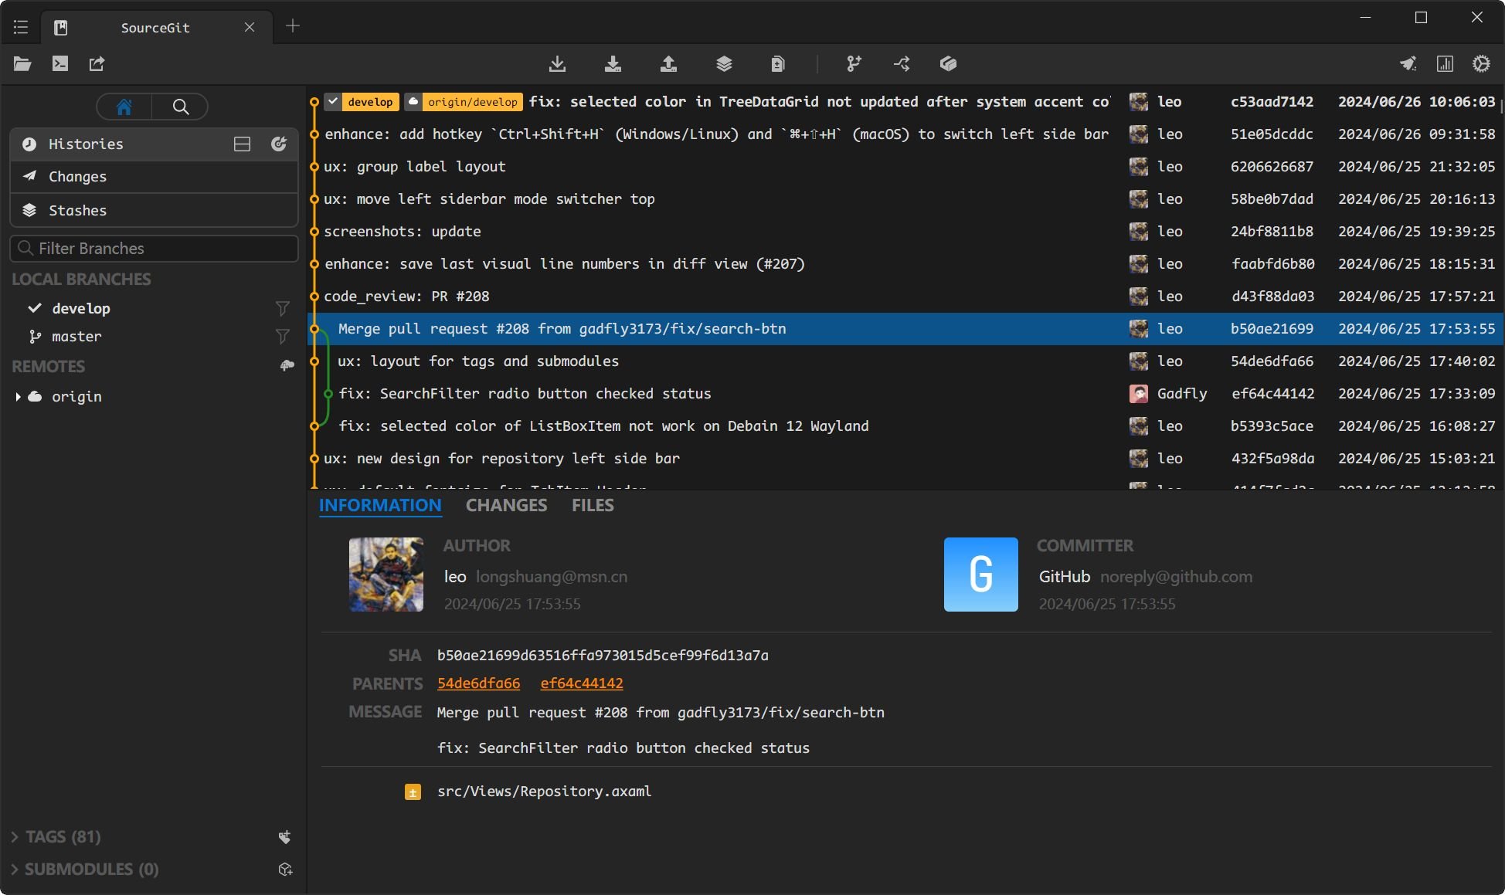
Task: Toggle the horizontal layout switcher beside Histories
Action: (242, 144)
